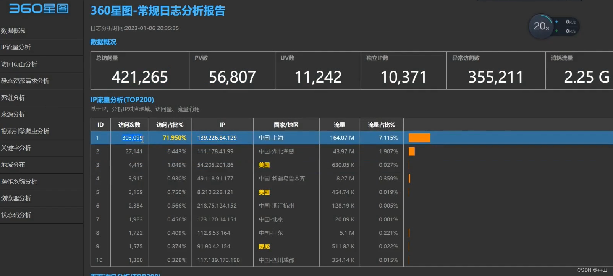
Task: Go to 访问页面分析 section
Action: [19, 64]
